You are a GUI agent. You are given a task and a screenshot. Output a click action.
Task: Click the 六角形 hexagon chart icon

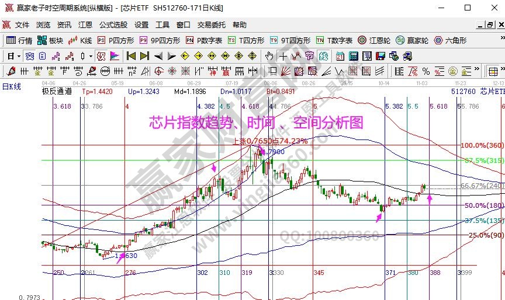coord(449,41)
